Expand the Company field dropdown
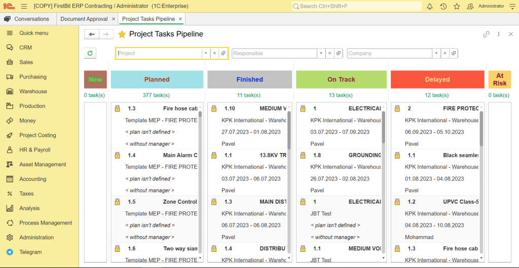This screenshot has height=268, width=519. click(436, 53)
